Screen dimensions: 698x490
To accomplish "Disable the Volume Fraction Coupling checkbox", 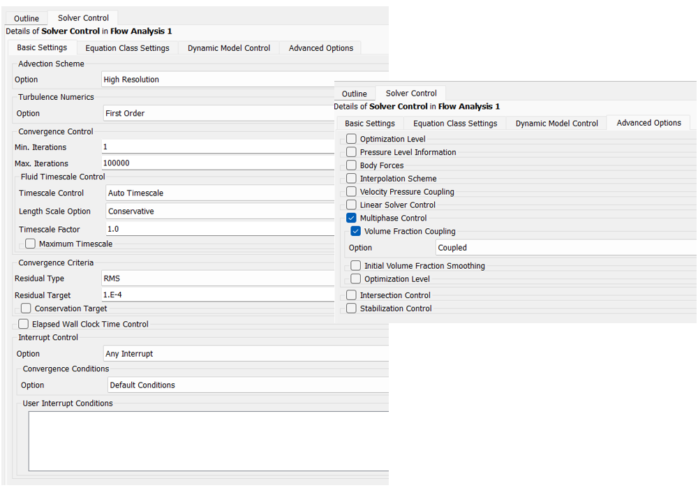I will coord(355,231).
